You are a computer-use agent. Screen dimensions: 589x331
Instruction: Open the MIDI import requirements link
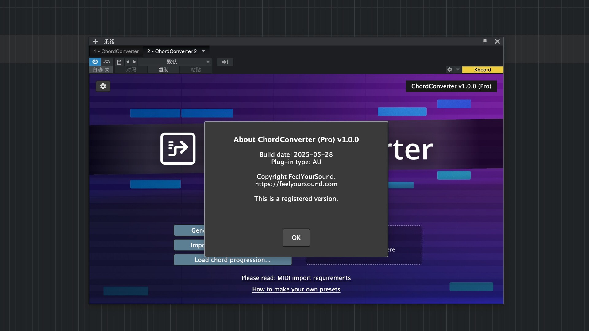(x=296, y=278)
